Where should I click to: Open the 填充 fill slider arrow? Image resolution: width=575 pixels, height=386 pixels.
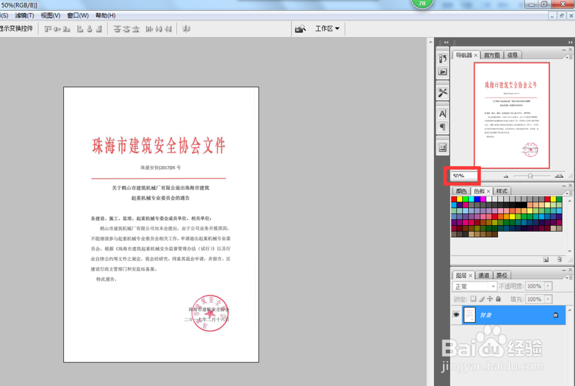[548, 299]
